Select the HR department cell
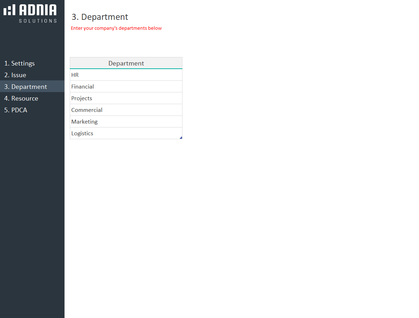The width and height of the screenshot is (419, 318). [x=126, y=75]
